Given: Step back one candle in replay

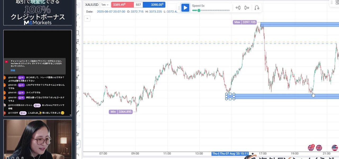Looking at the screenshot, I should 238,8.
